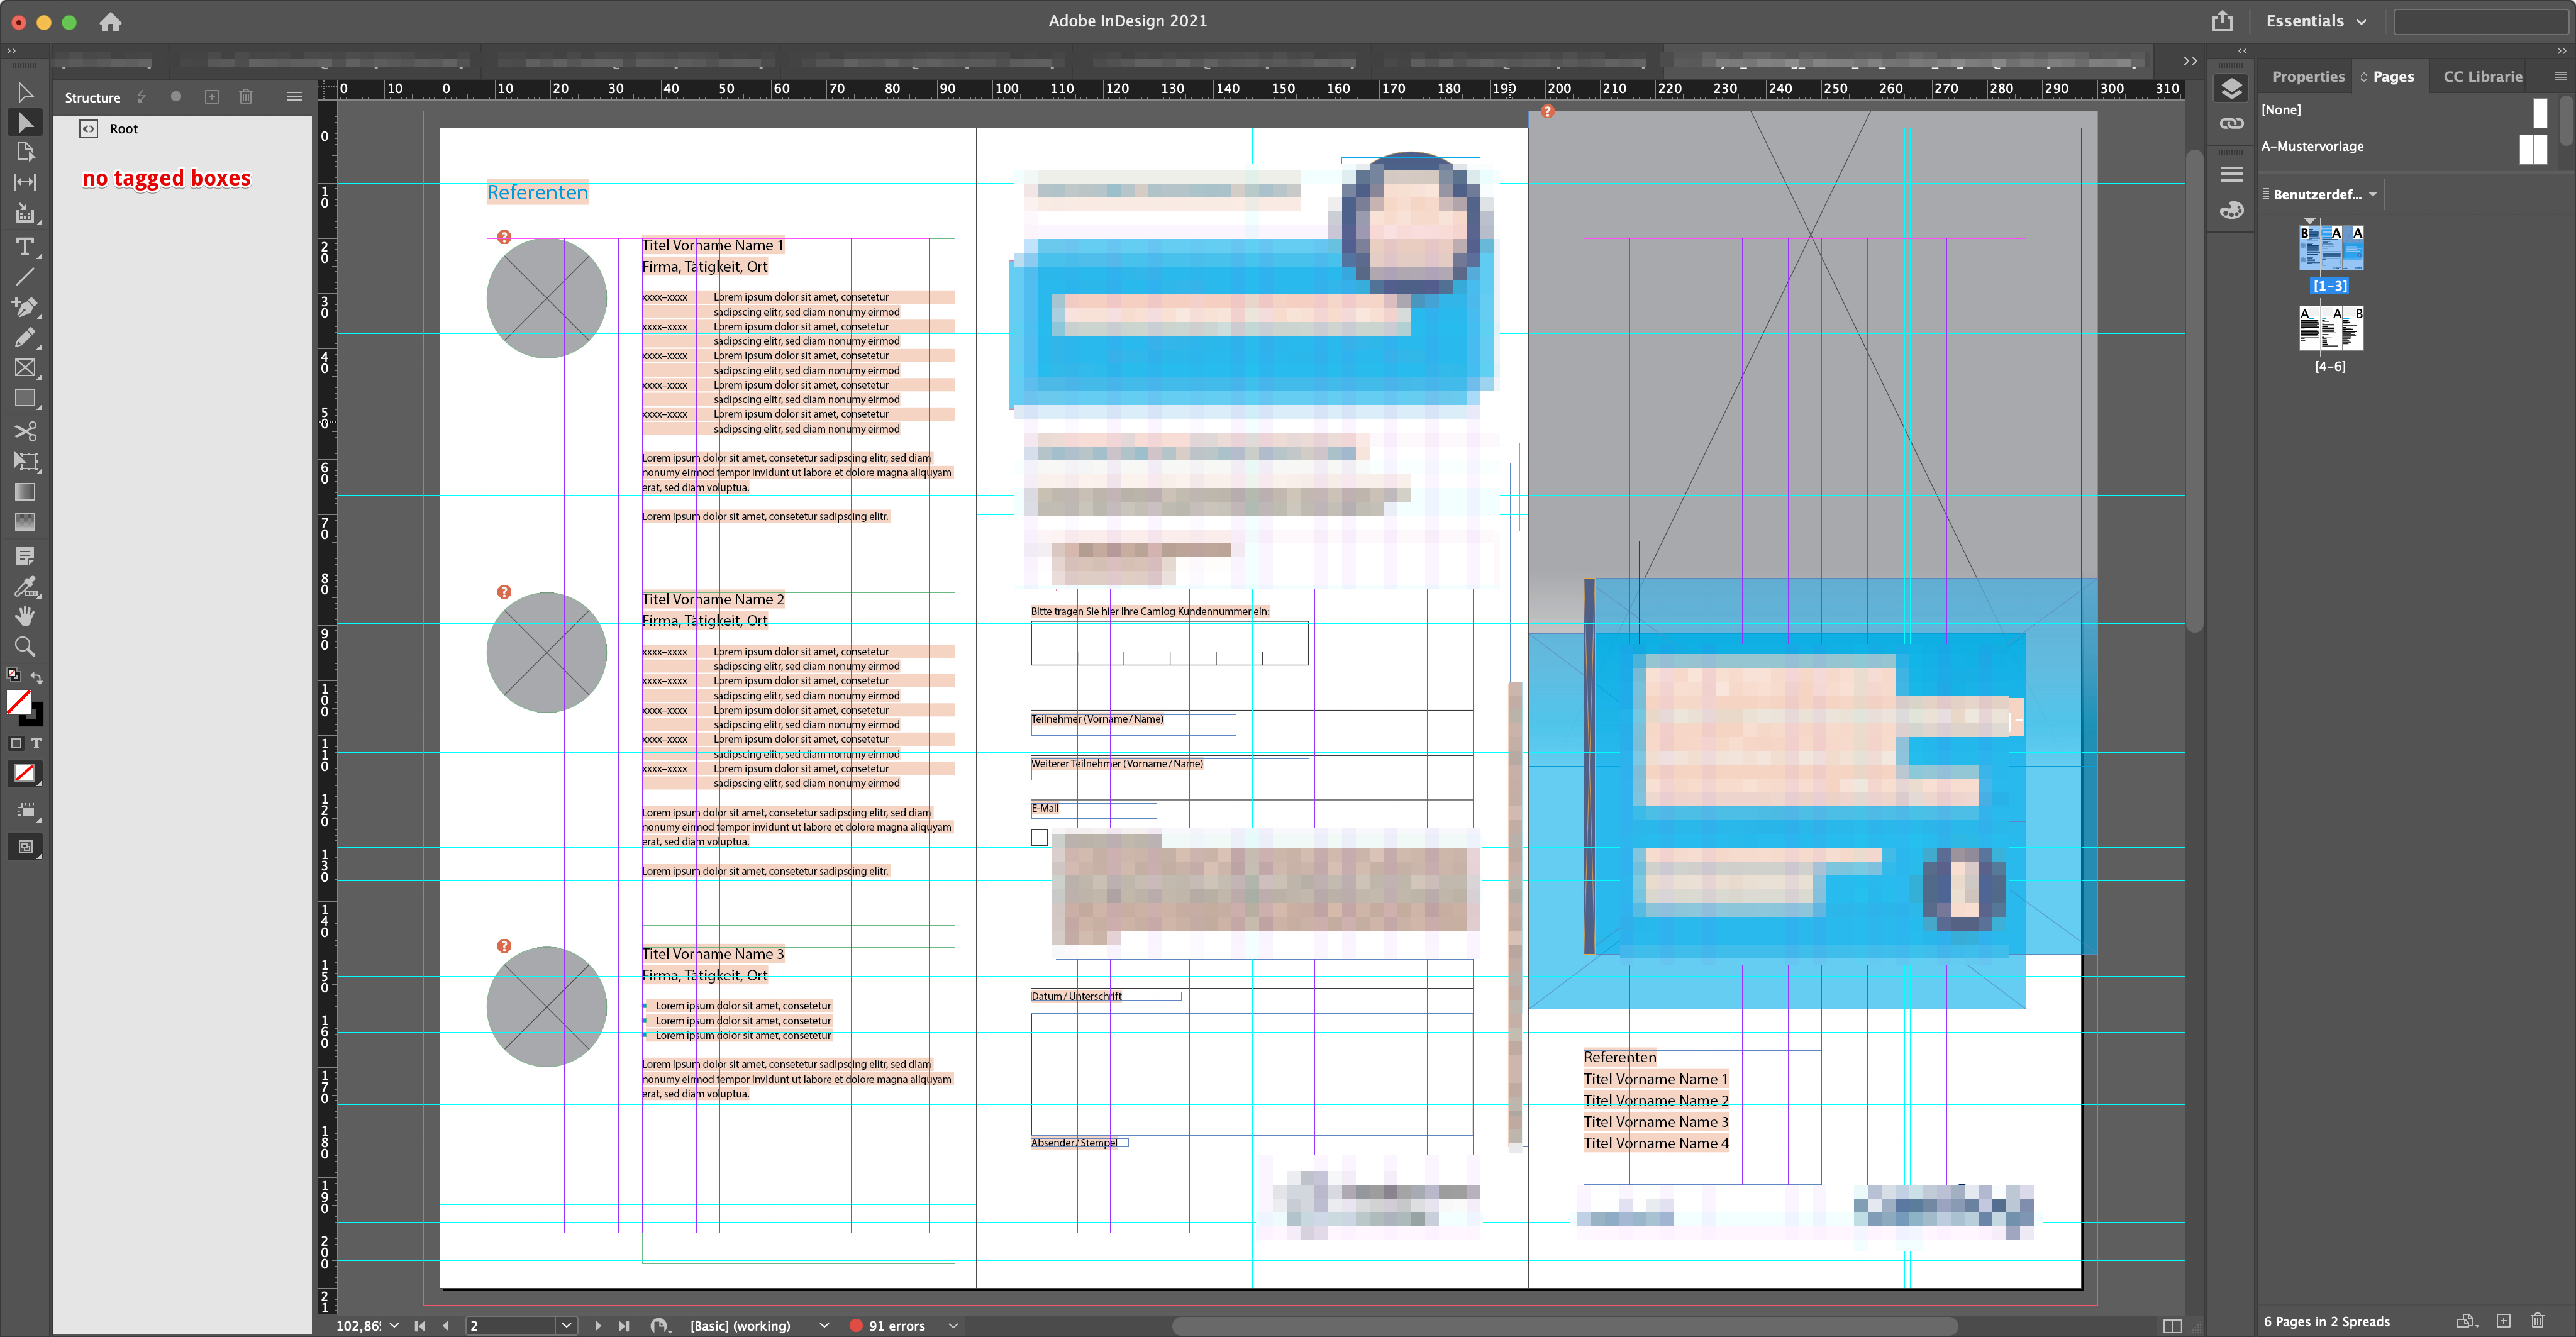Go to the next page button
Viewport: 2576px width, 1337px height.
tap(598, 1325)
